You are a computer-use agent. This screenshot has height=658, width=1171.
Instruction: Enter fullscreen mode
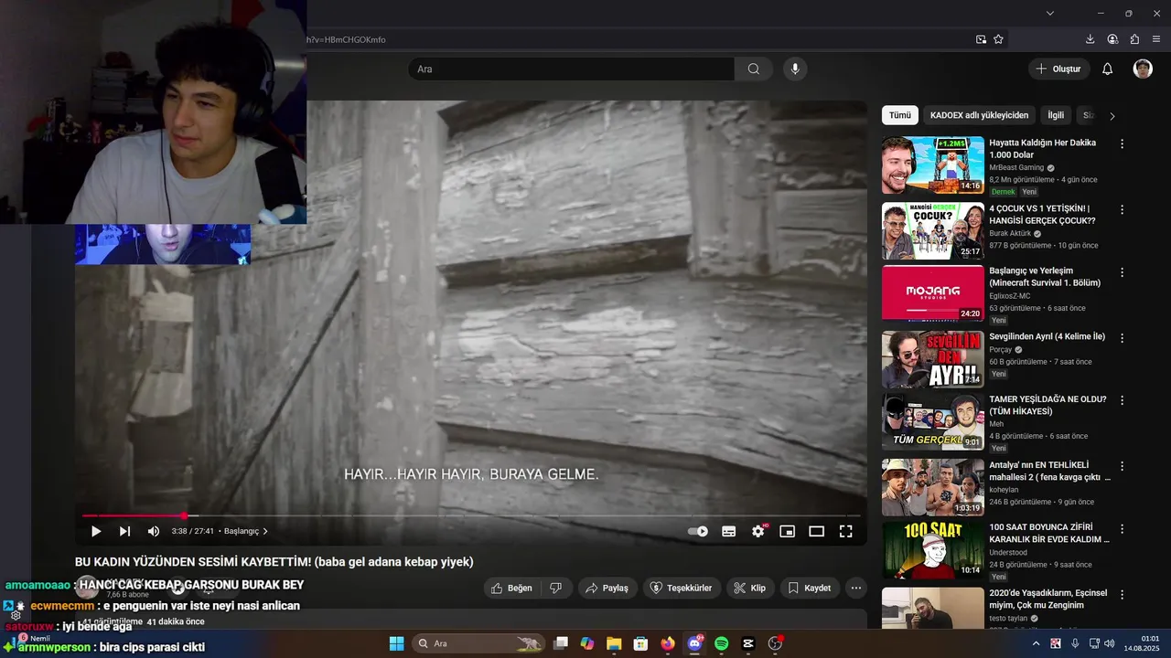click(x=846, y=531)
